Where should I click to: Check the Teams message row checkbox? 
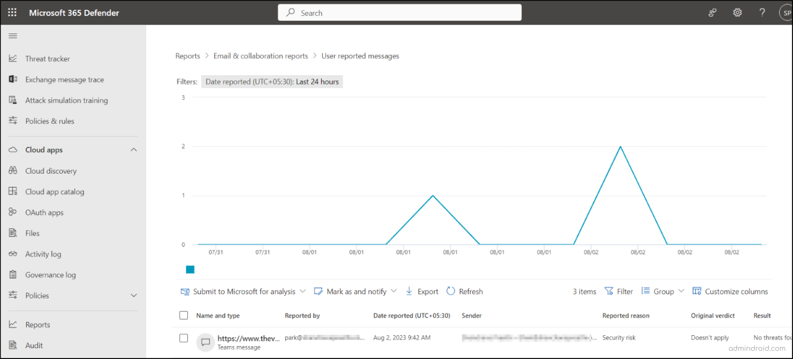pos(183,338)
